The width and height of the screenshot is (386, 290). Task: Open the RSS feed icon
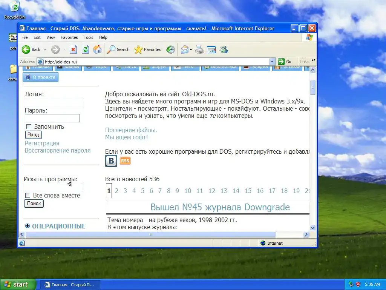(x=125, y=161)
